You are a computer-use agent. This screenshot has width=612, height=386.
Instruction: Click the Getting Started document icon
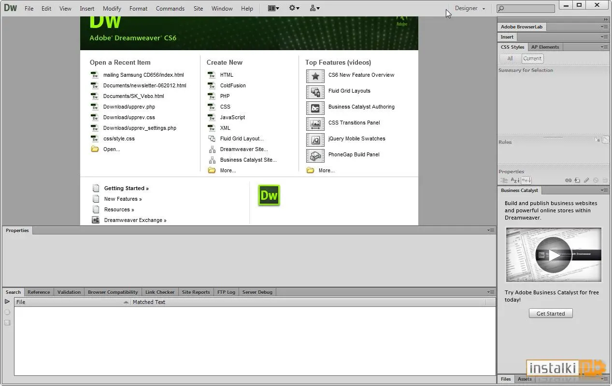pyautogui.click(x=96, y=188)
